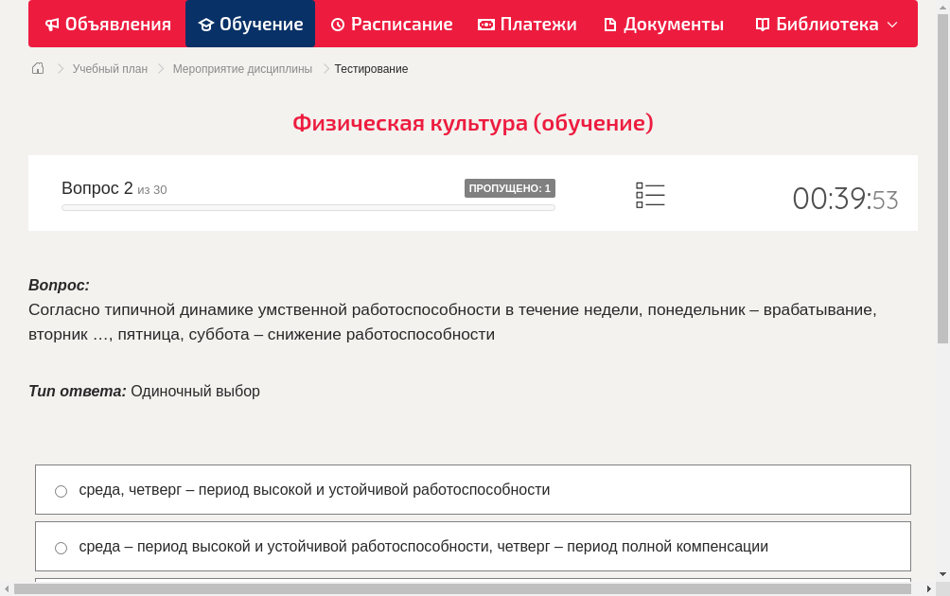Click the megaphone icon next to Объявления

(50, 24)
